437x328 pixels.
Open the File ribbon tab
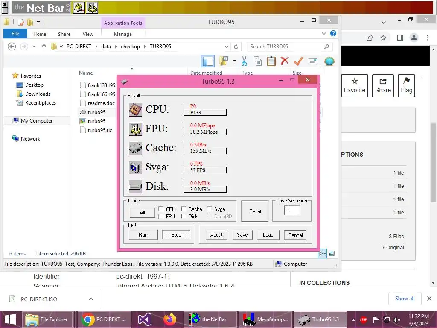[x=15, y=34]
